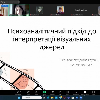Open Breakout rooms

click(85, 93)
